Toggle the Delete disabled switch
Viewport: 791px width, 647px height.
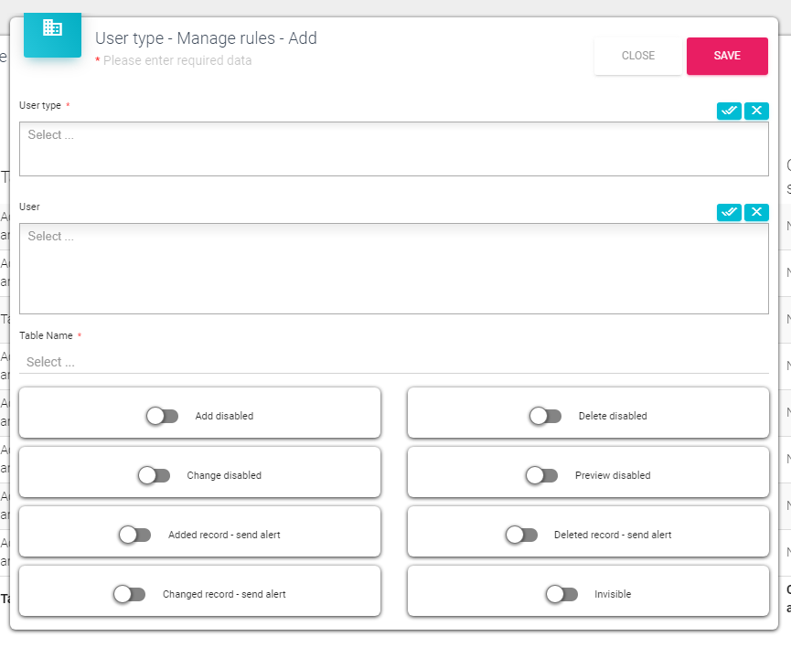click(x=545, y=416)
